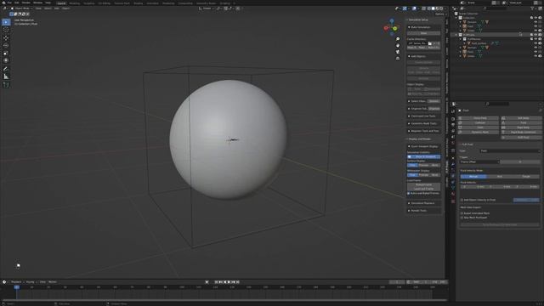Viewport: 544px width, 306px height.
Task: Open the timeline Playback menu
Action: (x=16, y=282)
